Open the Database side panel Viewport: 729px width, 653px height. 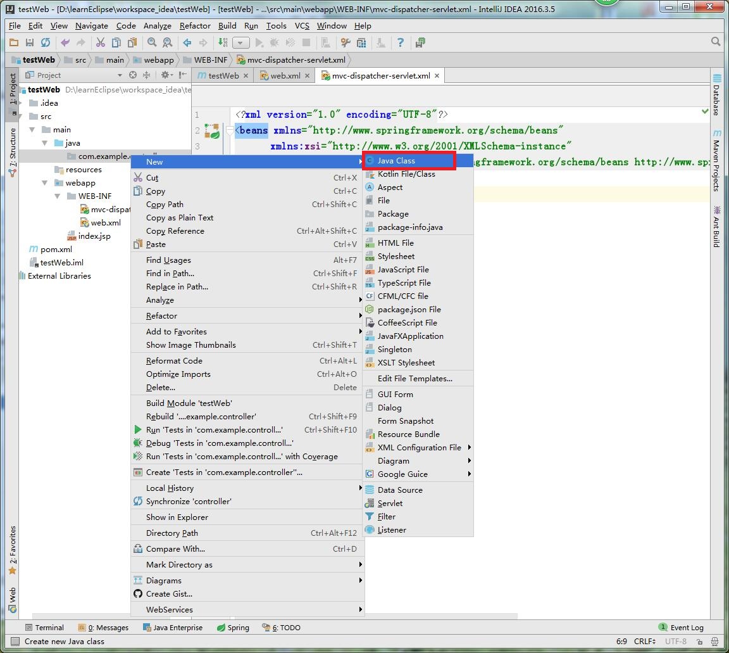(716, 95)
